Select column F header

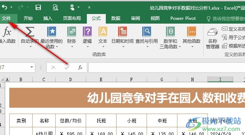pos(131,80)
